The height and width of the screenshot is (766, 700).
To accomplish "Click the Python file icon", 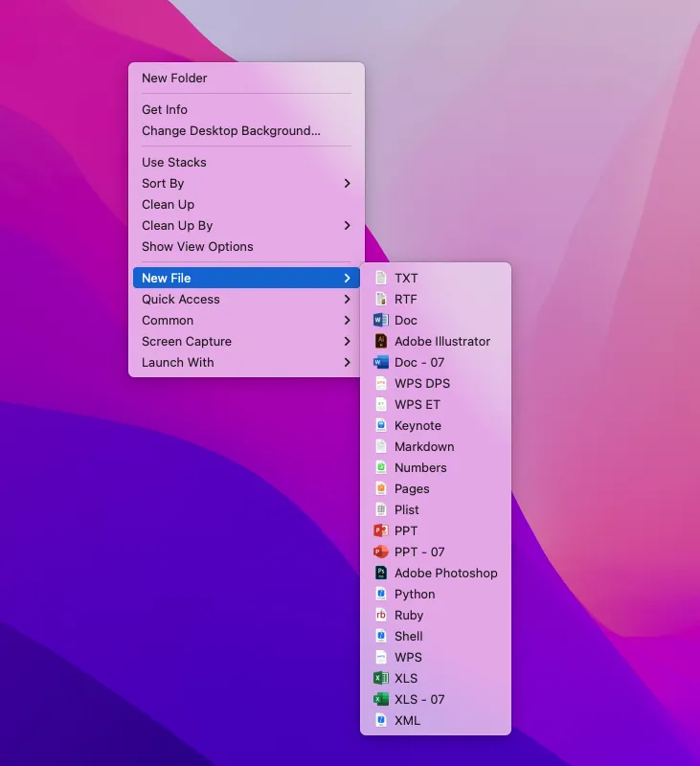I will coord(381,594).
